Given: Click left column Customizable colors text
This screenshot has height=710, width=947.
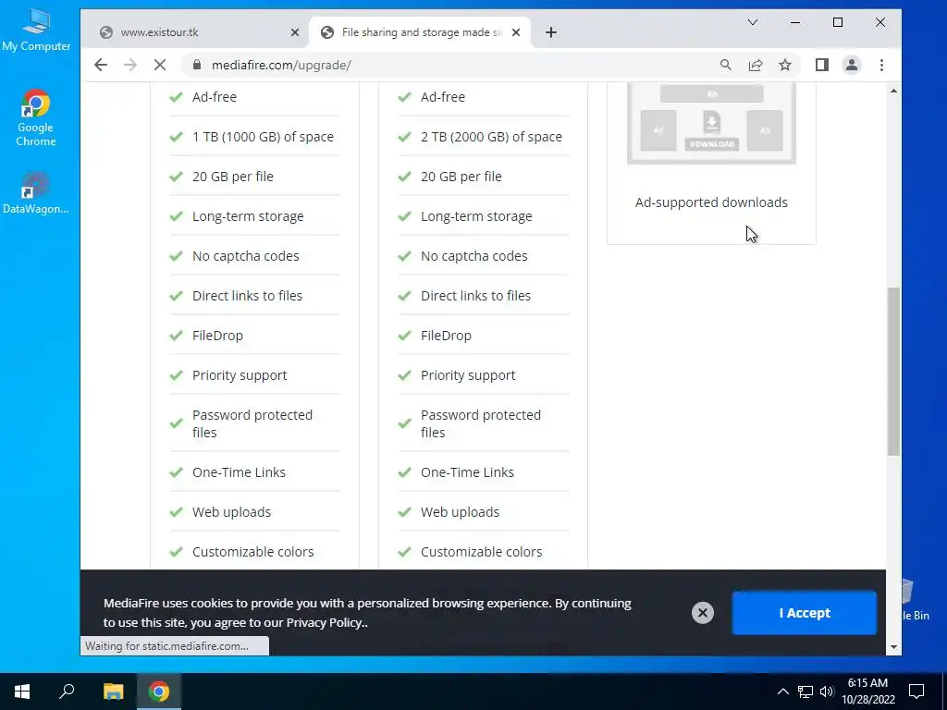Looking at the screenshot, I should point(253,552).
